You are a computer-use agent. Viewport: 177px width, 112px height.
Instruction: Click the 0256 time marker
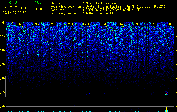point(103,24)
